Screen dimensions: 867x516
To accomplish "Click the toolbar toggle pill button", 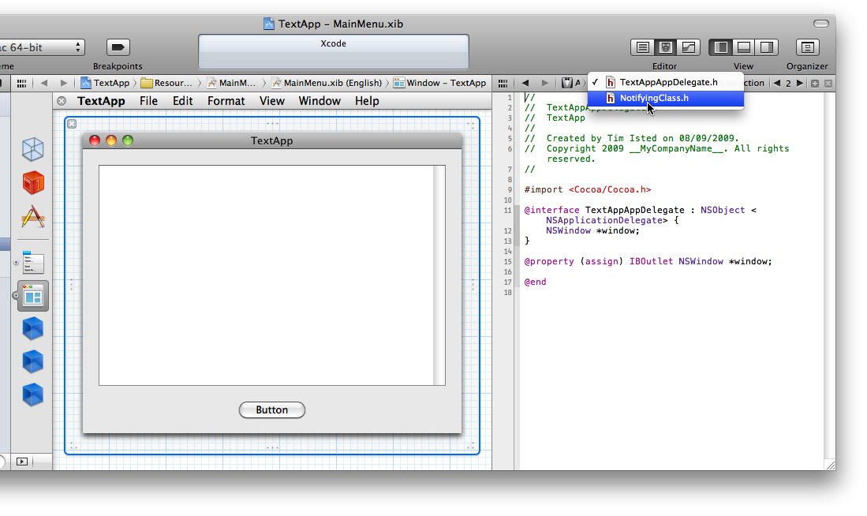I will (x=821, y=23).
